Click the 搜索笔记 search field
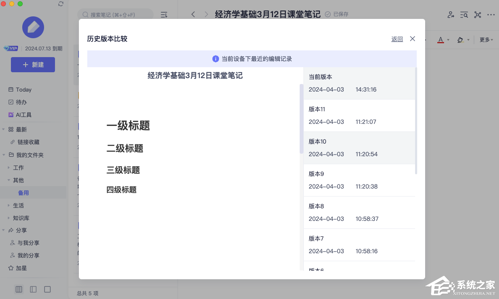Screen dimensions: 499x299 pyautogui.click(x=115, y=15)
